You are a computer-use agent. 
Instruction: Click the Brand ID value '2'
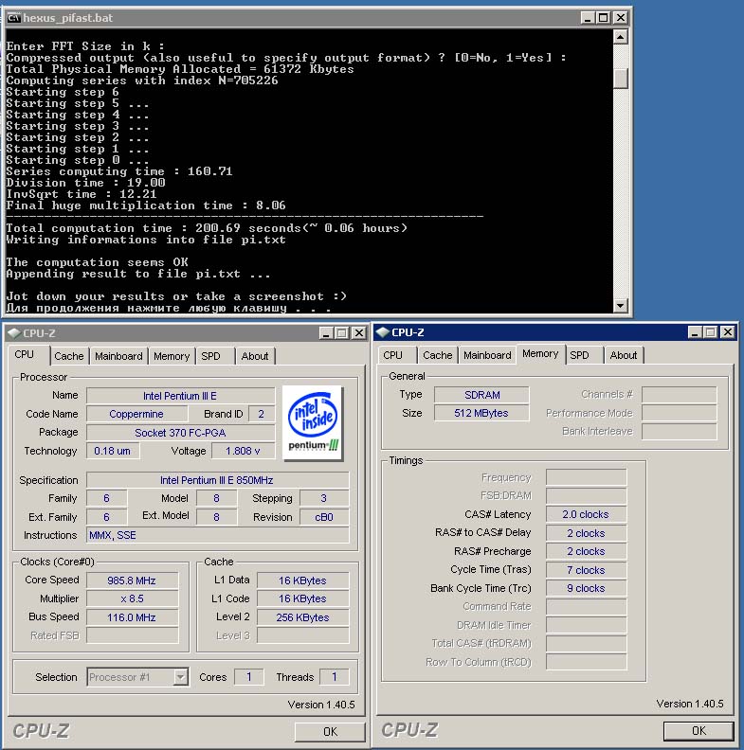tap(262, 414)
